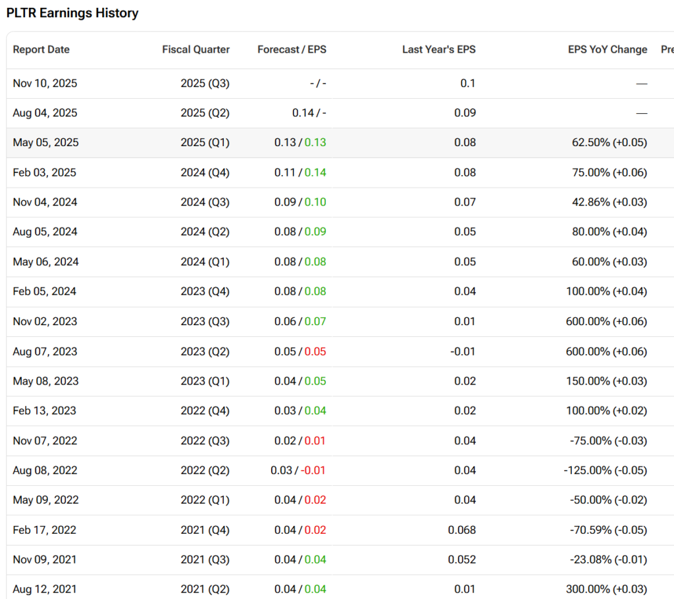Select the Feb 13, 2023 report date
The image size is (674, 599).
click(44, 411)
